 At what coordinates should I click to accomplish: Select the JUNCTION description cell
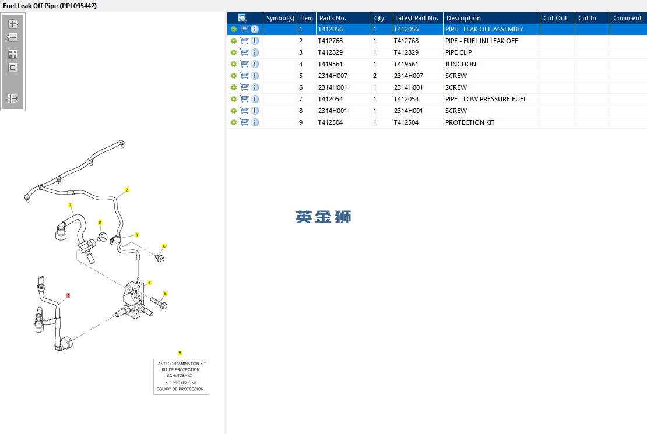coord(491,64)
